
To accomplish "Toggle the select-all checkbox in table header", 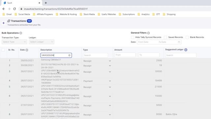I will click(x=3, y=50).
